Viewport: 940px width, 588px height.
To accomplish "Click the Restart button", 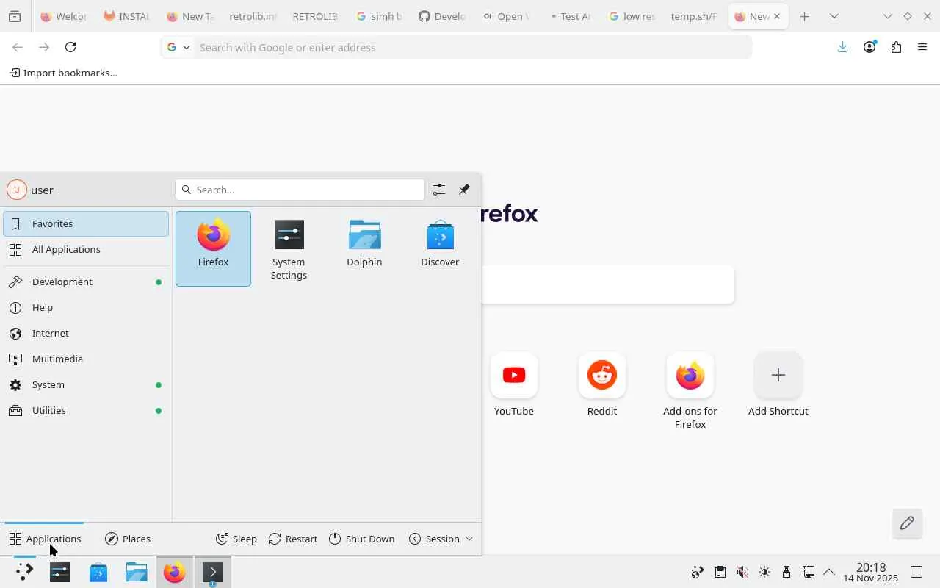I will (x=293, y=539).
